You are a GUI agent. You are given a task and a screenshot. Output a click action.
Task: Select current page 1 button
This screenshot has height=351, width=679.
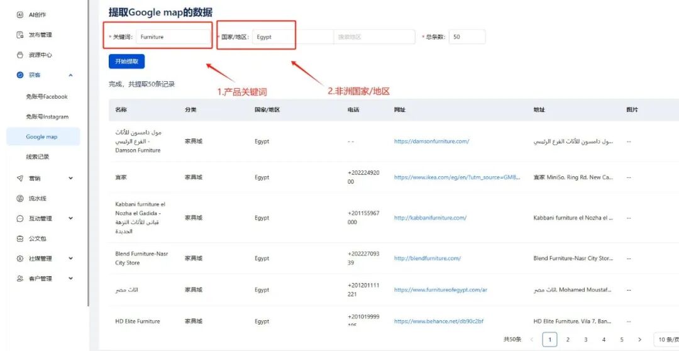549,339
